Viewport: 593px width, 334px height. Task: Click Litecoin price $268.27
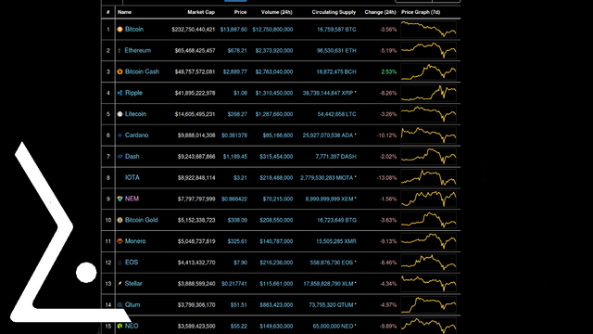pos(237,114)
